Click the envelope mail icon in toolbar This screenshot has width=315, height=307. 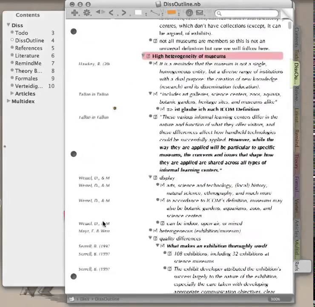coord(199,13)
